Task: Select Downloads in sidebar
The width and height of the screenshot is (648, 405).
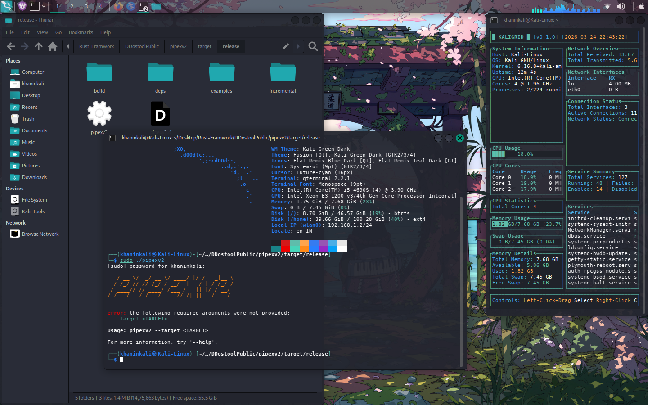Action: coord(35,177)
